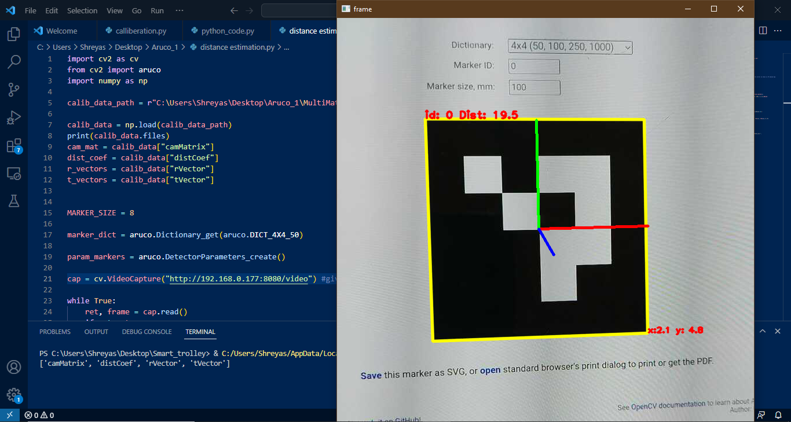Switch to the OUTPUT panel tab
Viewport: 791px width, 422px height.
point(96,332)
